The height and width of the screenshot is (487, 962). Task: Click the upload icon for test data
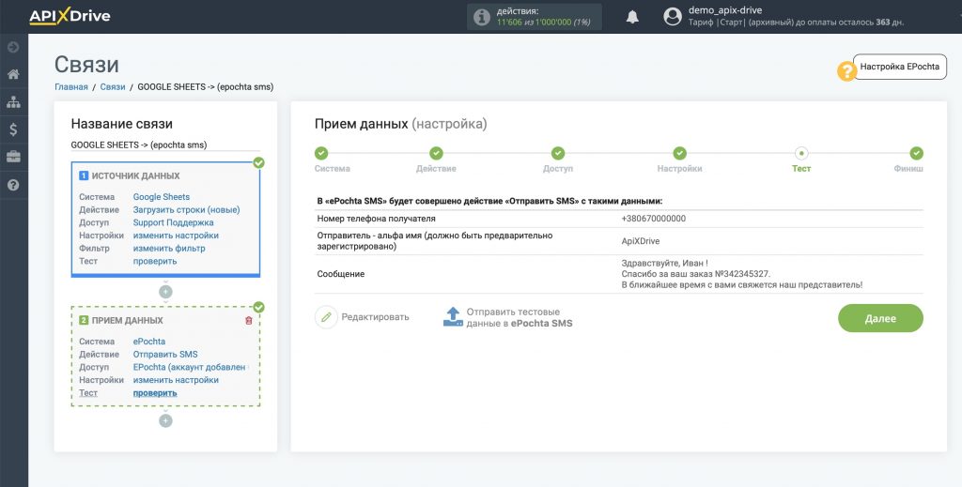pos(453,317)
